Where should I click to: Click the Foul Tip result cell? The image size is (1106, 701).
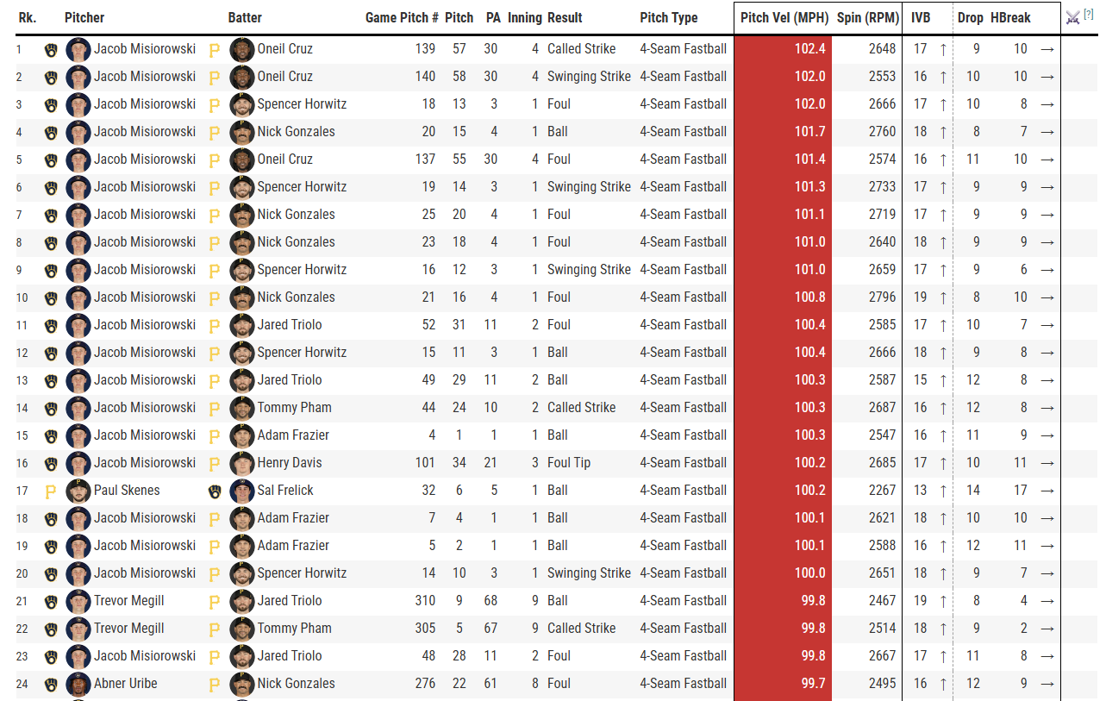[x=569, y=463]
